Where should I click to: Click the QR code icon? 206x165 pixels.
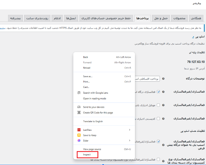pos(79,112)
